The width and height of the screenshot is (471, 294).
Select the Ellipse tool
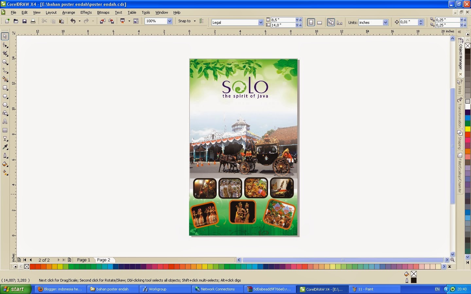[x=5, y=96]
